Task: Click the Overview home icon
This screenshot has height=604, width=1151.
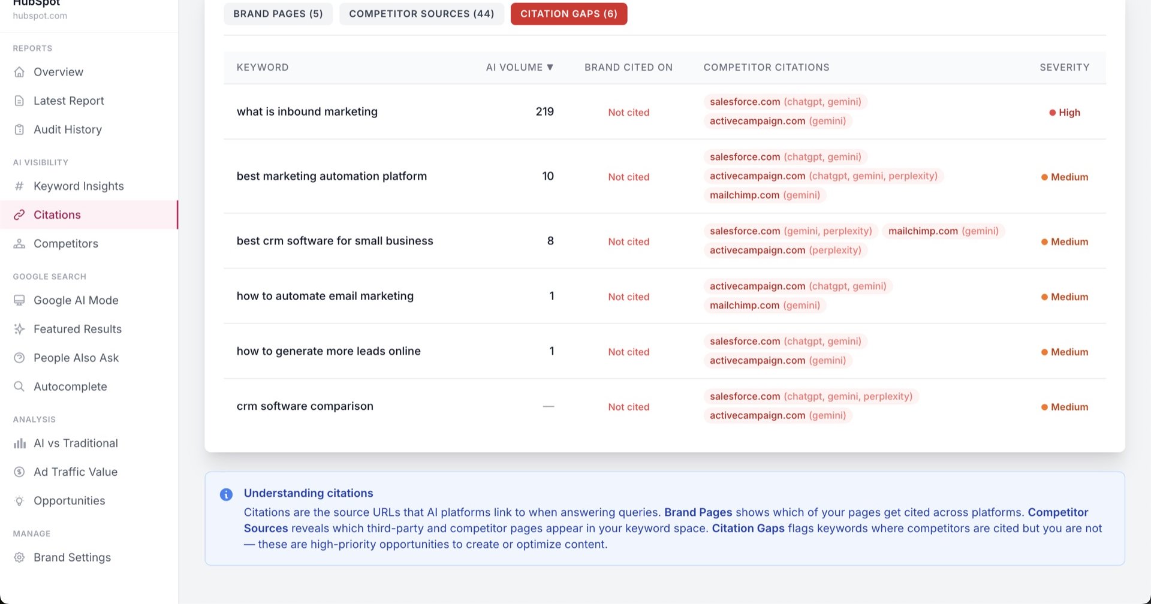Action: click(19, 72)
